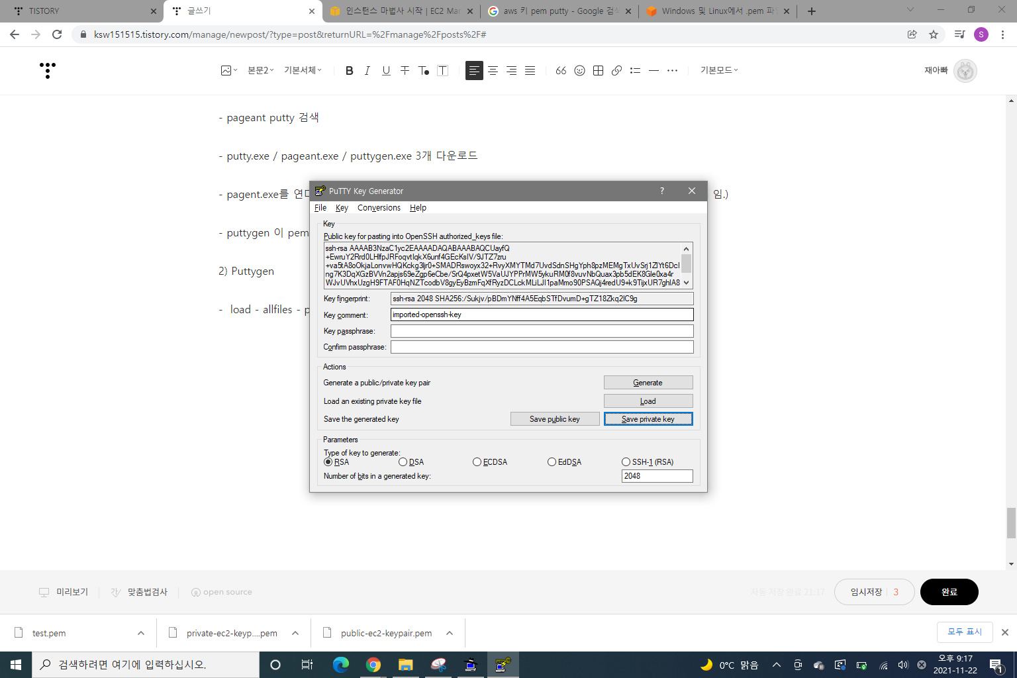Click the Generate button
The height and width of the screenshot is (678, 1017).
648,383
